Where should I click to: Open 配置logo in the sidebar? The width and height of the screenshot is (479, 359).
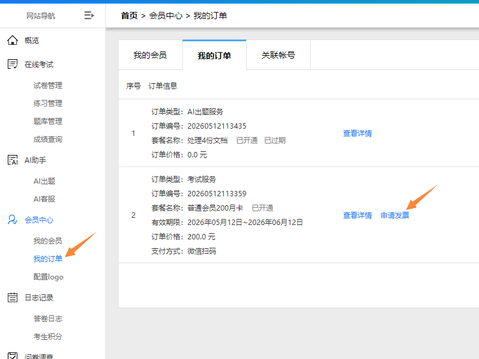pyautogui.click(x=48, y=277)
